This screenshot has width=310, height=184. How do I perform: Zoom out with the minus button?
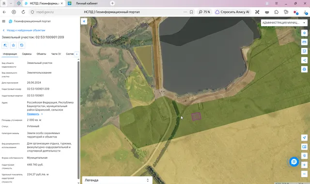click(x=304, y=174)
